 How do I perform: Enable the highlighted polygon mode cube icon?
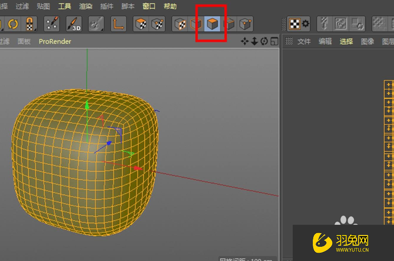(212, 24)
